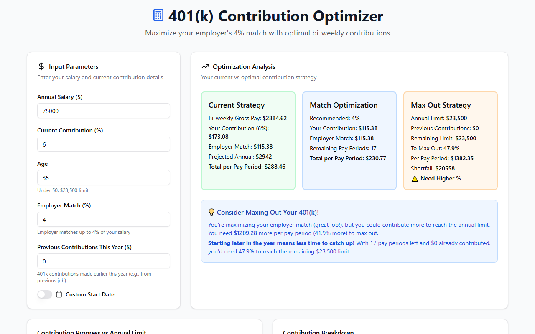Click the Max Out Strategy card heading
535x334 pixels.
coord(441,105)
